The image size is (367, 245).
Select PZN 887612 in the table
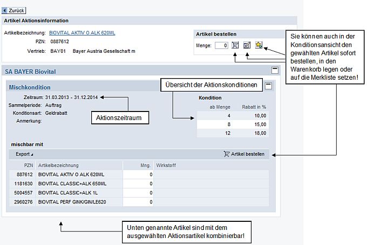[x=25, y=174]
